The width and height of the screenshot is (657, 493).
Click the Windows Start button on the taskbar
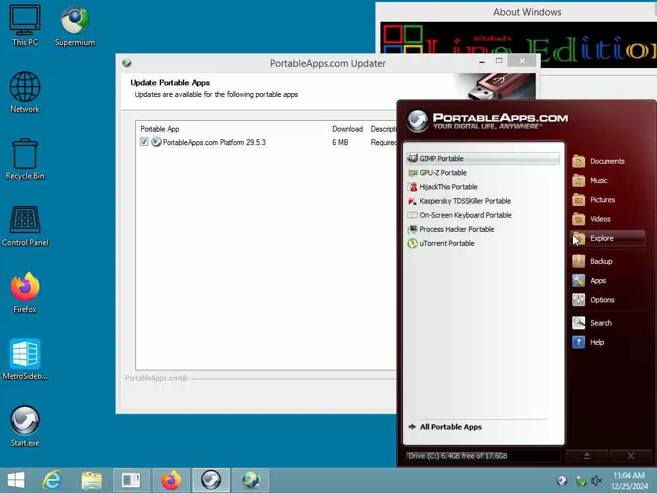[x=16, y=480]
